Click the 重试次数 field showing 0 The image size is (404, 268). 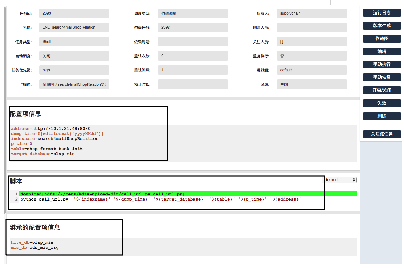193,56
